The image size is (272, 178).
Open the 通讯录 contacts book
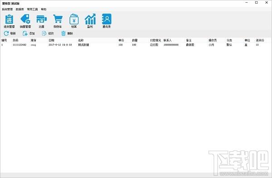pos(107,21)
